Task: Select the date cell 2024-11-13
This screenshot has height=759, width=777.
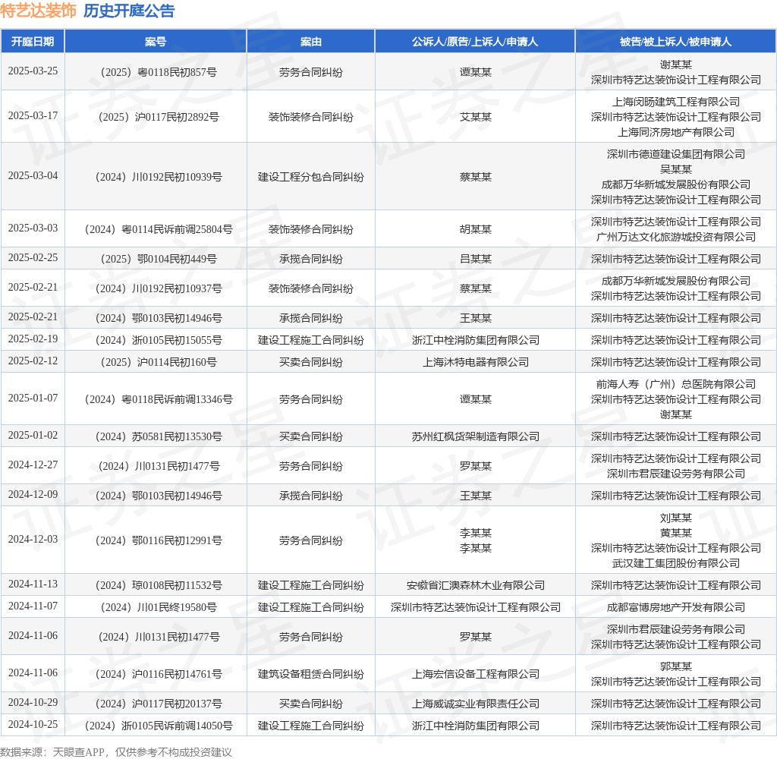Action: click(33, 584)
